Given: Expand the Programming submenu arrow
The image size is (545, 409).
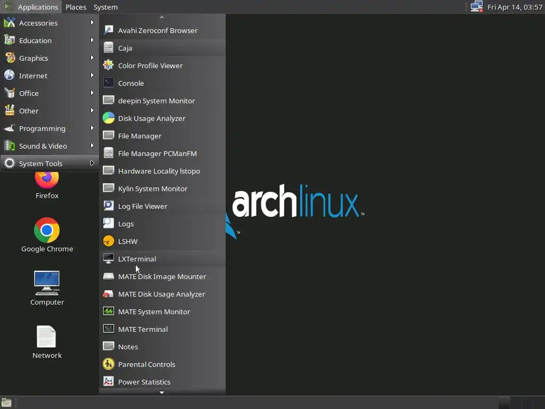Looking at the screenshot, I should click(x=92, y=128).
